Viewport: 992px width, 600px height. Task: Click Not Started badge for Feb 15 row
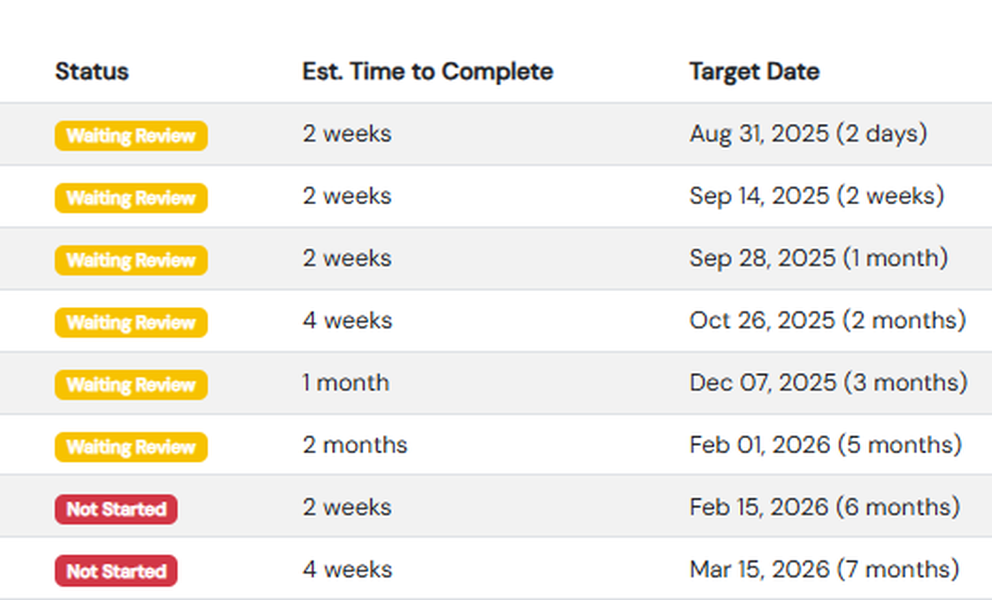pos(116,509)
